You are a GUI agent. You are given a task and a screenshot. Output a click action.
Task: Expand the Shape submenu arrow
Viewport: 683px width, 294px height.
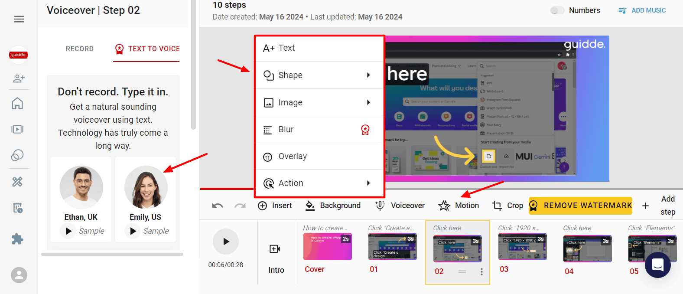[x=368, y=75]
